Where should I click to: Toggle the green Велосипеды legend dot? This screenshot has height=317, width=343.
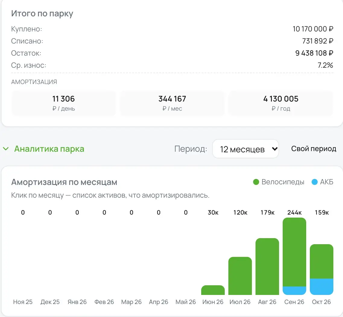pyautogui.click(x=256, y=182)
